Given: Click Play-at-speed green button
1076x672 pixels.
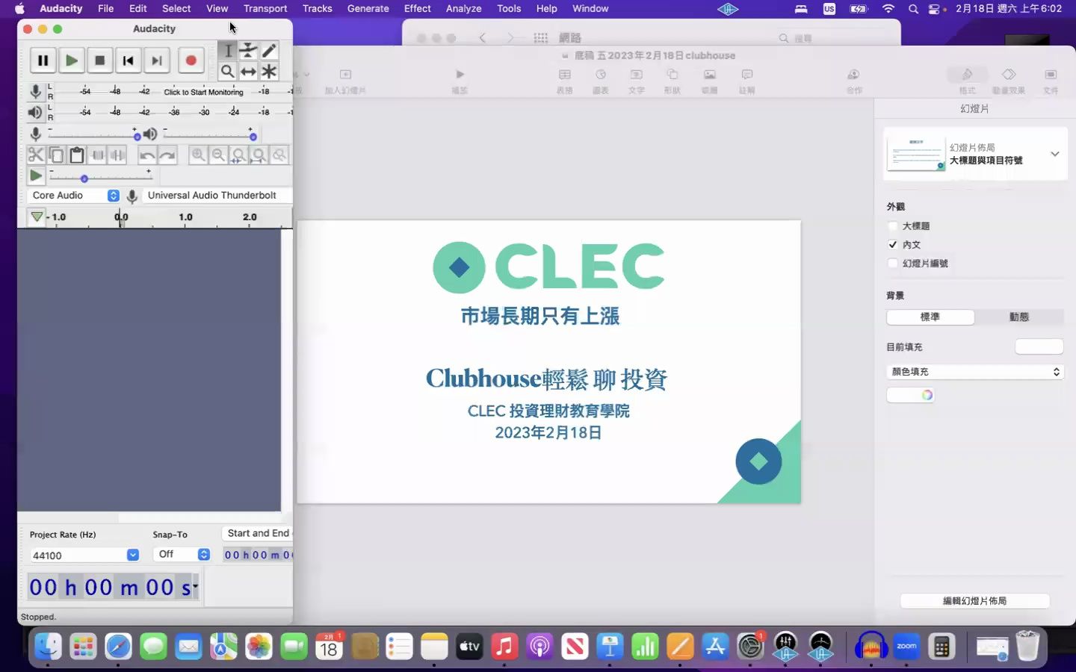Looking at the screenshot, I should pos(35,175).
